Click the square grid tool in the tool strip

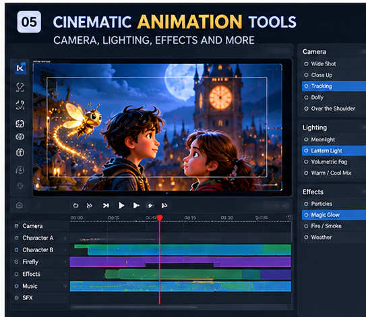(x=20, y=123)
